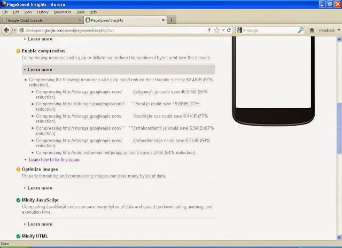Open the Help menu

pos(93,12)
